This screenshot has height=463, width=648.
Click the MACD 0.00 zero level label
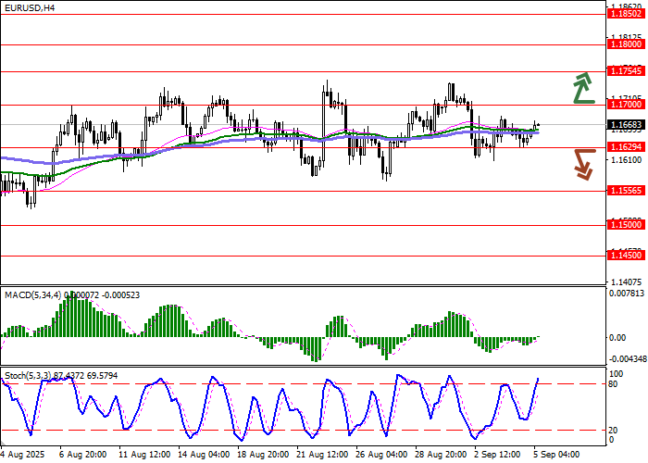coord(617,337)
